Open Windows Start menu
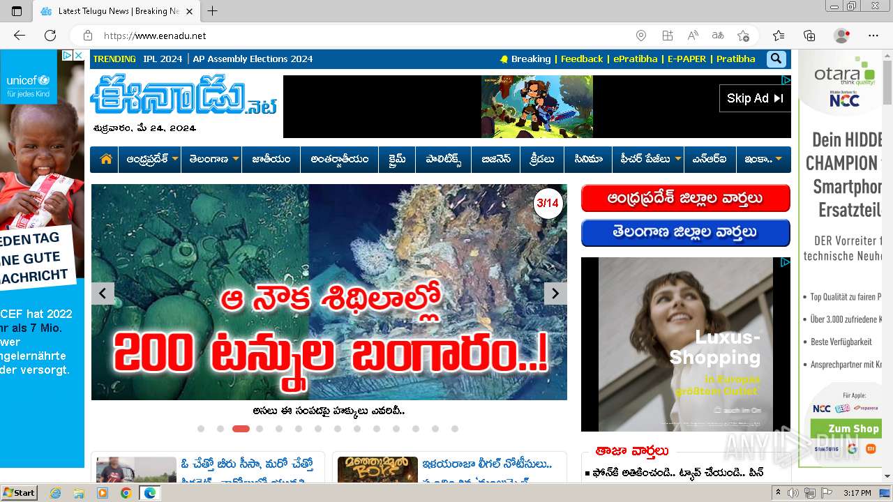The image size is (893, 502). click(19, 492)
